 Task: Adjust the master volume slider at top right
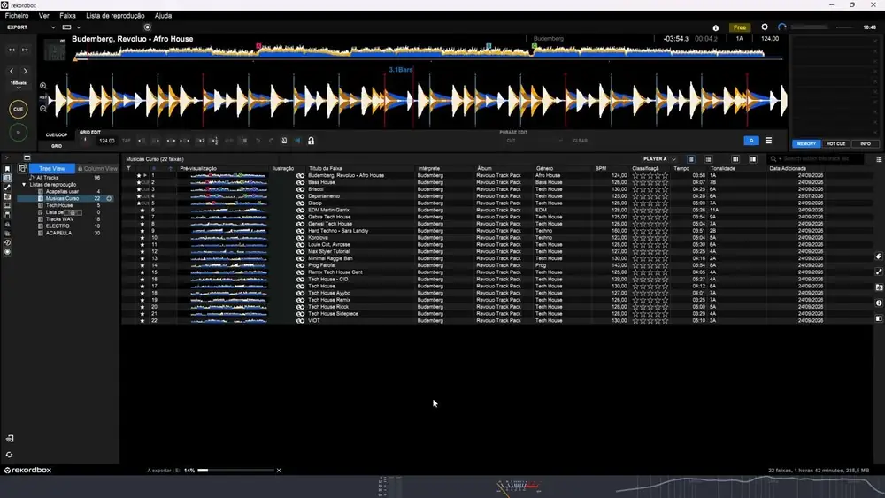(810, 27)
